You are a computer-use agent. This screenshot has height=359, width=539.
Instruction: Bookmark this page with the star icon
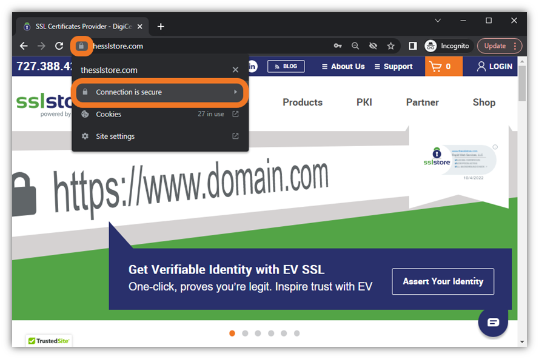click(x=391, y=45)
